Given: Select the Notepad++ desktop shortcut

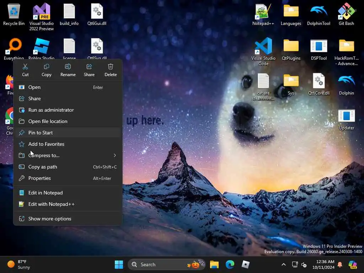Looking at the screenshot, I should [263, 14].
